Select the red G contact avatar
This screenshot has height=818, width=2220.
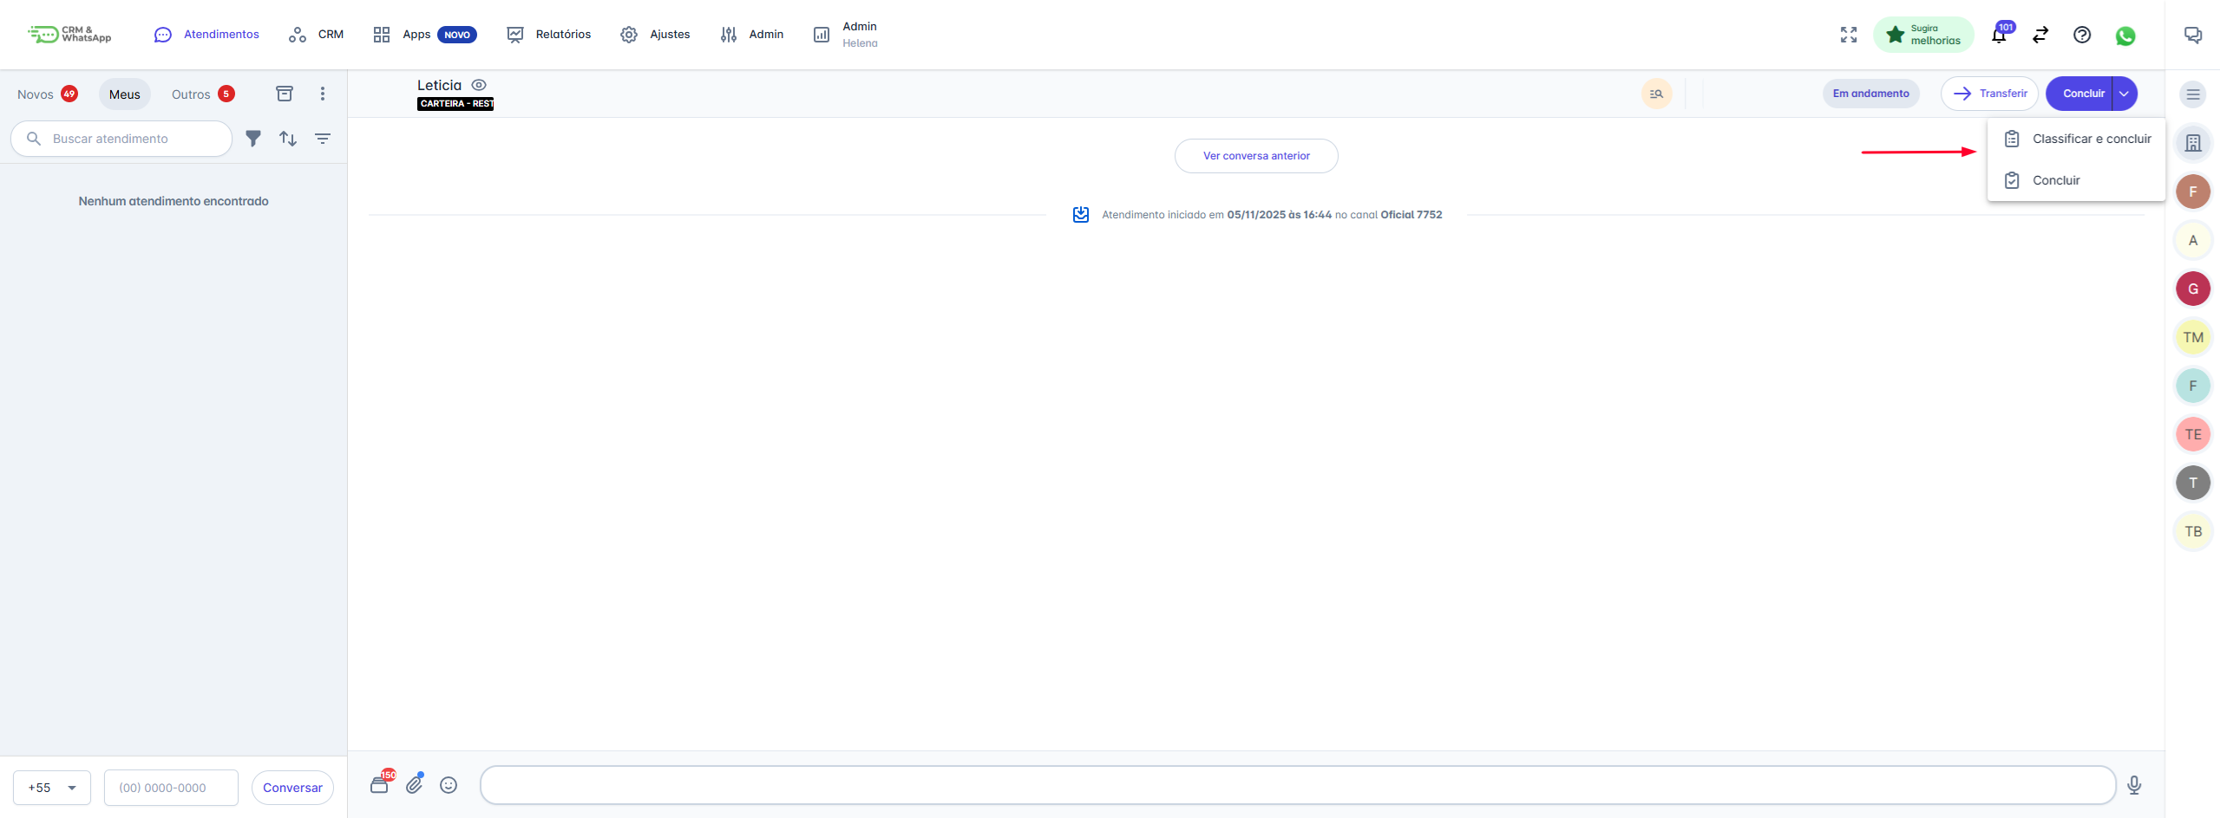pos(2192,289)
